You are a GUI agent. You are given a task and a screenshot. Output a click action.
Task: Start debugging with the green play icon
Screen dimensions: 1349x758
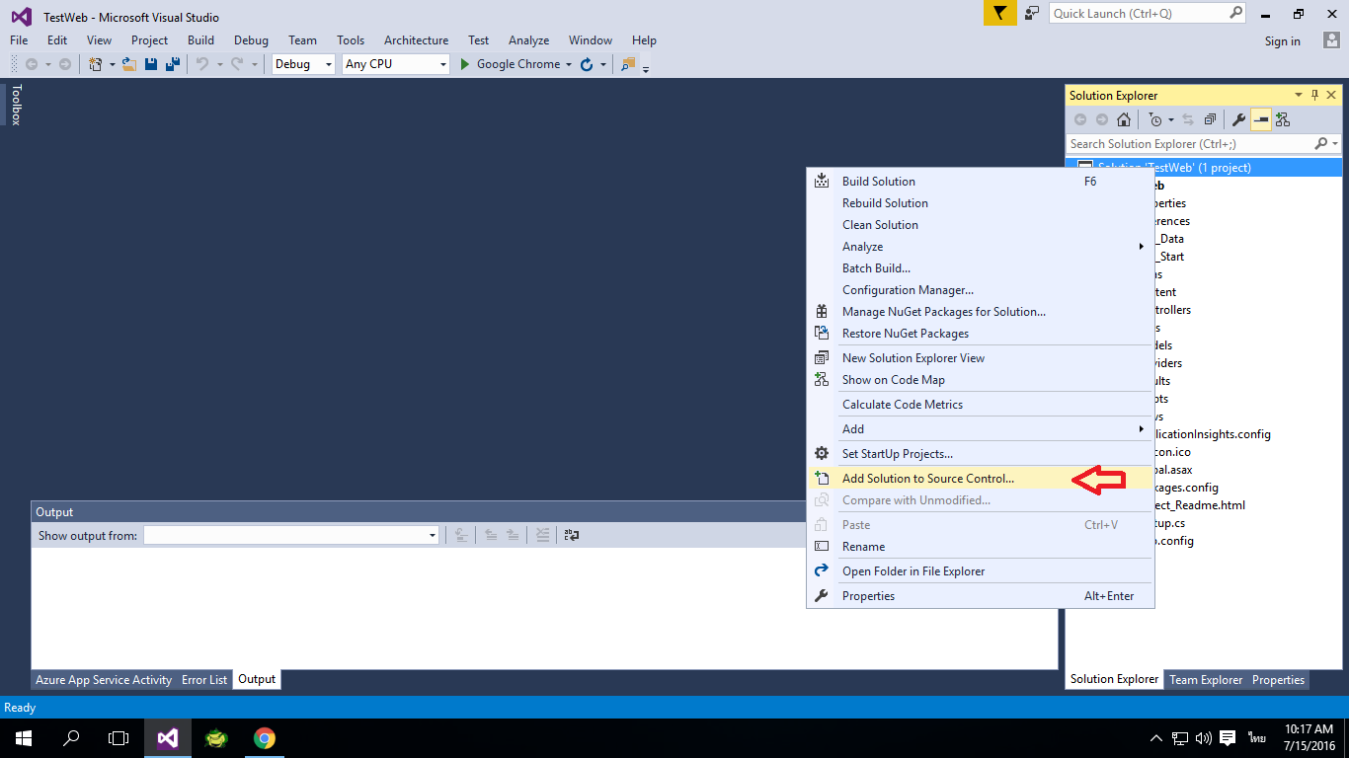click(x=466, y=64)
